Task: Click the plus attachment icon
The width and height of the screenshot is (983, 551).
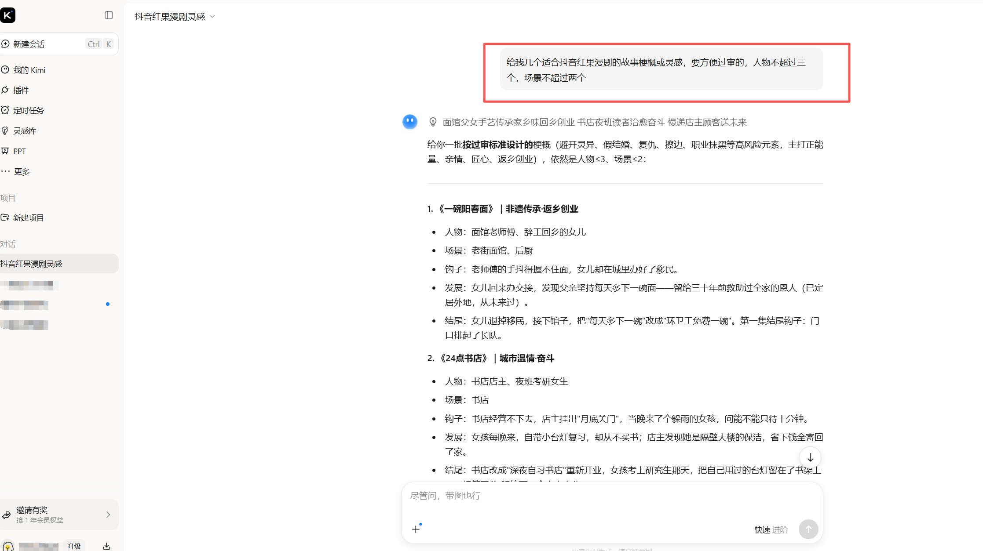Action: (416, 529)
